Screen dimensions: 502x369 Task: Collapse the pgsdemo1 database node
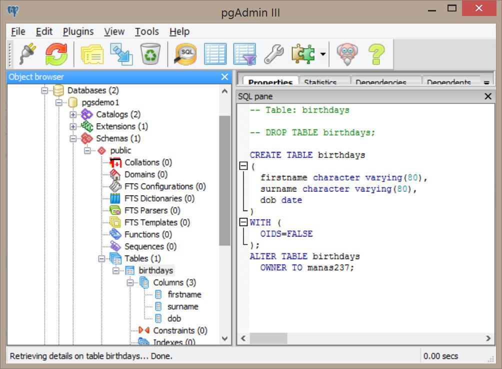59,102
